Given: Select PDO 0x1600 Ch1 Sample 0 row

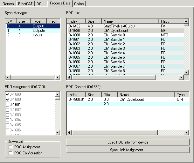Looking at the screenshot, I should click(x=126, y=35).
